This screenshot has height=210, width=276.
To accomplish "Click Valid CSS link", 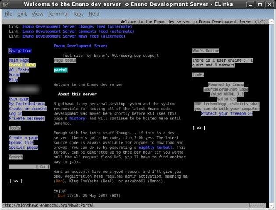I will point(227,99).
